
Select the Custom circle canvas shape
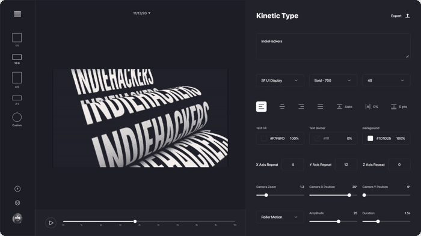[17, 118]
